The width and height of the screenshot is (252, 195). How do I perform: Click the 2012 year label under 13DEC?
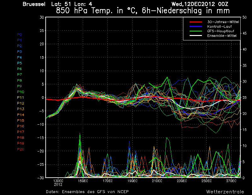coord(58,185)
